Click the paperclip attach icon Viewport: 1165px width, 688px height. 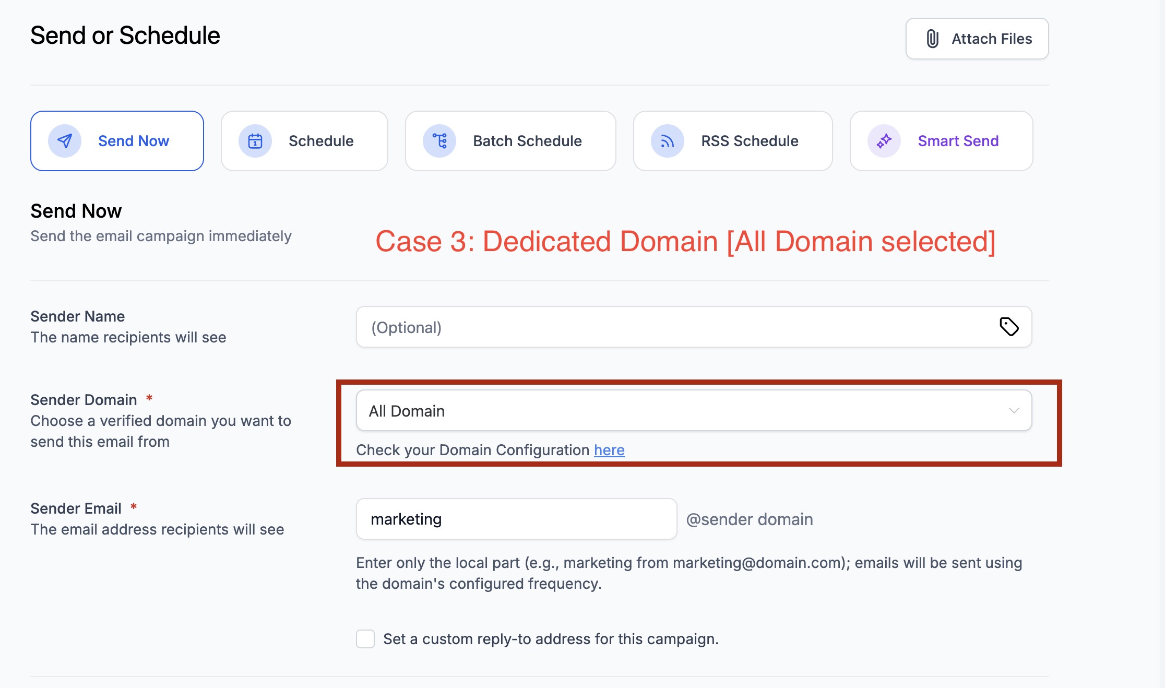click(933, 39)
